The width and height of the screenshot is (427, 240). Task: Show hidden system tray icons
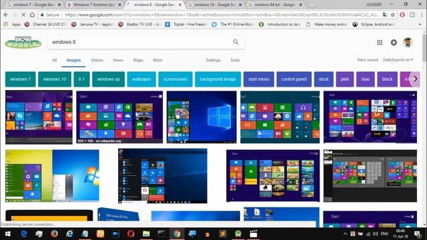pos(345,234)
